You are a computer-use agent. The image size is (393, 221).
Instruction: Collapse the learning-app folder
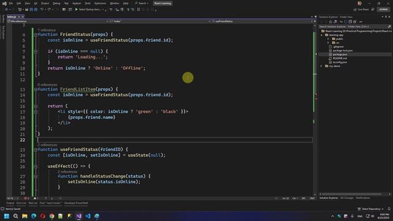point(322,35)
